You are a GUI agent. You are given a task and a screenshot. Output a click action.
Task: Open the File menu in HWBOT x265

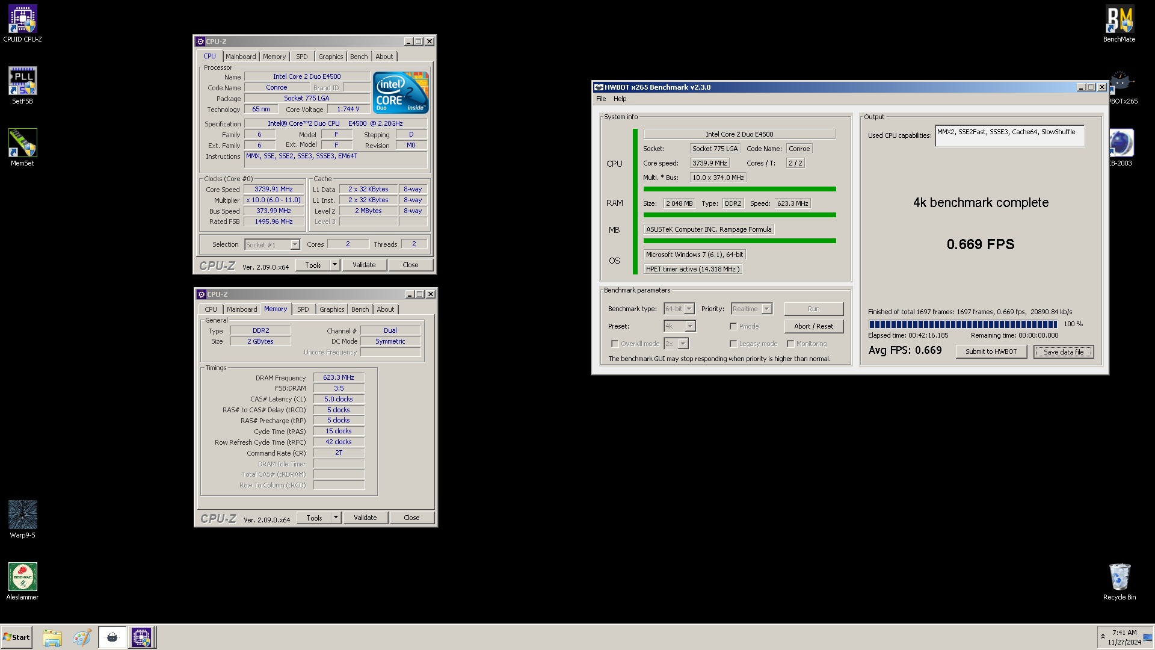(601, 99)
